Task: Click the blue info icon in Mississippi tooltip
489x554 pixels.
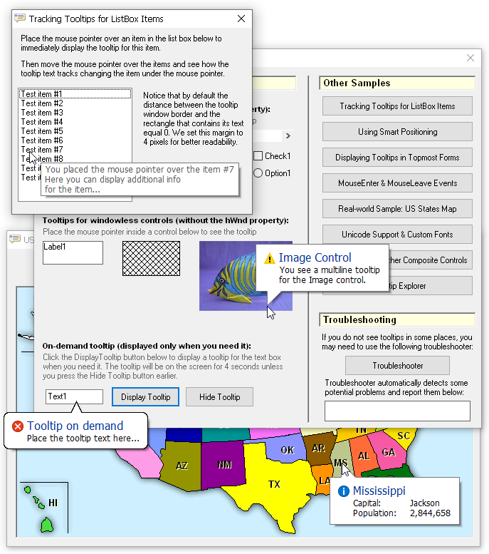Action: pyautogui.click(x=343, y=491)
